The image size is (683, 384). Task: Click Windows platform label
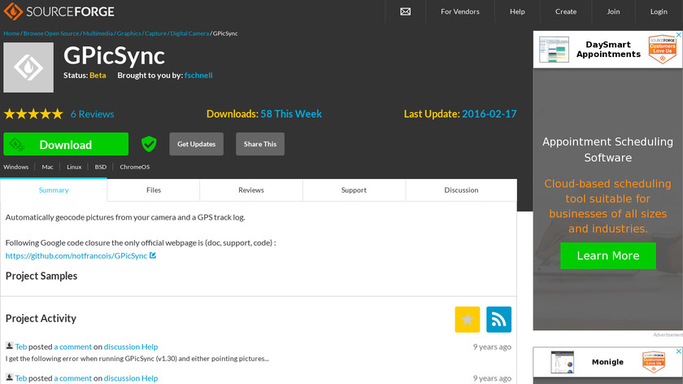click(x=16, y=167)
